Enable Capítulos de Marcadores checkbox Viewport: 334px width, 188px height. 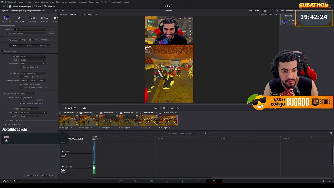click(21, 88)
